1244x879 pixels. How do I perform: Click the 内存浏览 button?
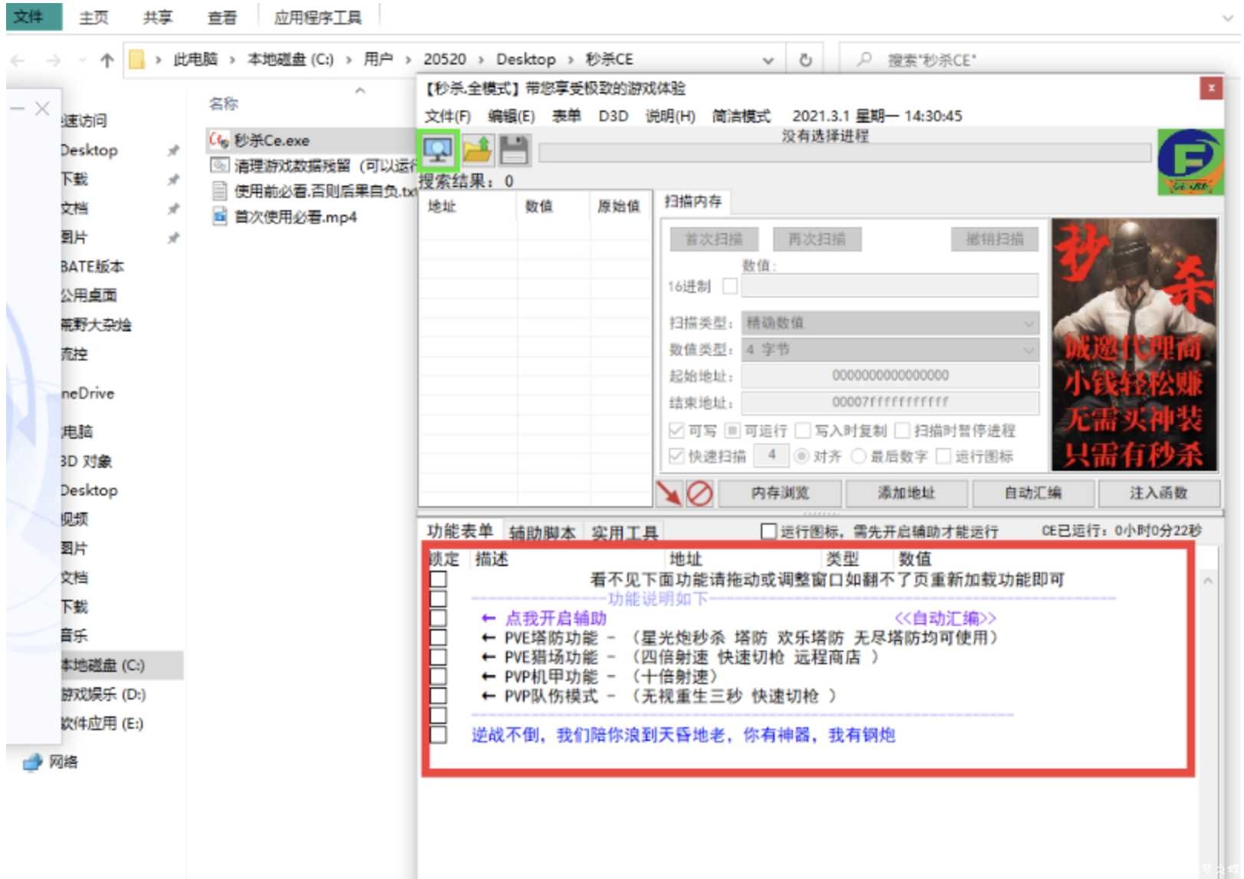780,493
